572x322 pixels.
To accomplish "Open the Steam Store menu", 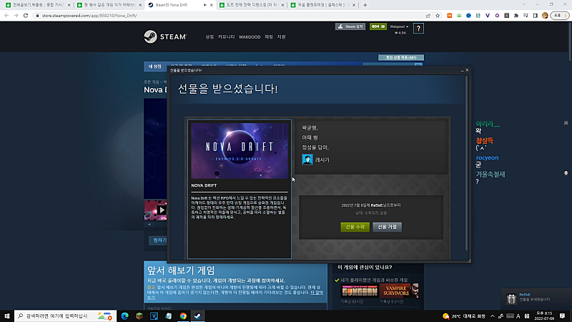I will tap(209, 37).
